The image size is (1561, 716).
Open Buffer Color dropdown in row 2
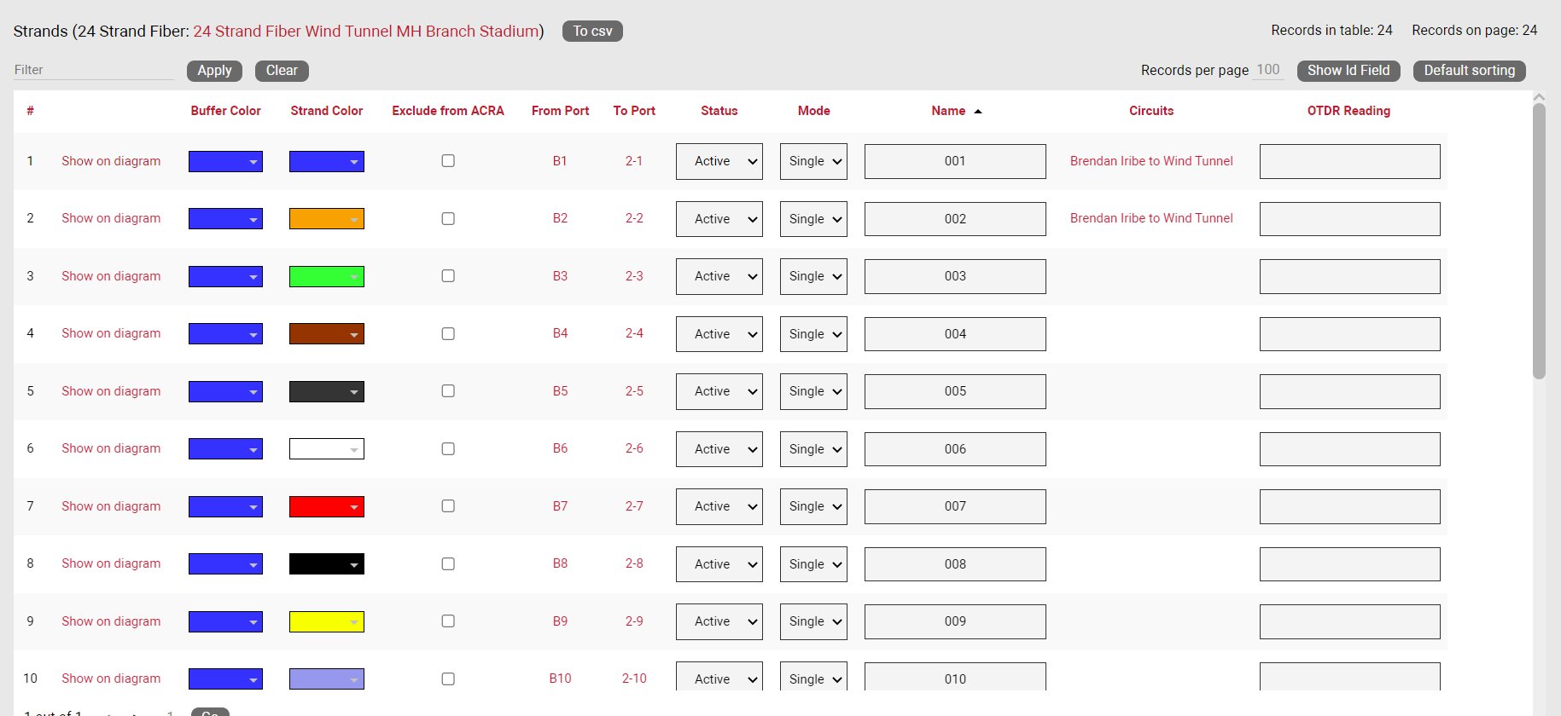225,219
